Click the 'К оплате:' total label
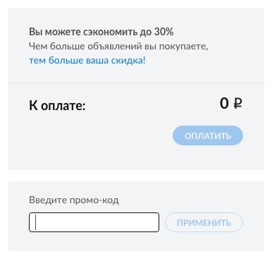This screenshot has height=259, width=272. [57, 106]
